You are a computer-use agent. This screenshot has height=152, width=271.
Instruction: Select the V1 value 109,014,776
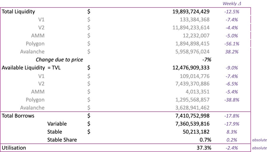pos(195,76)
